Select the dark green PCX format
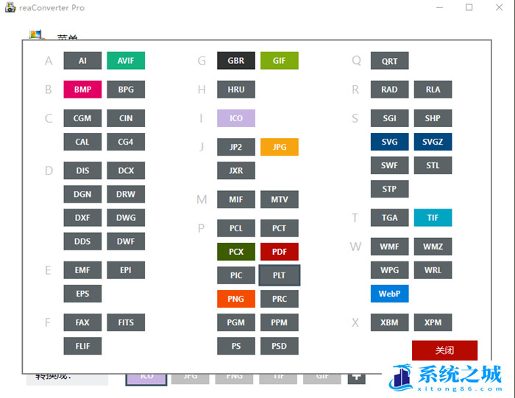 pyautogui.click(x=236, y=252)
